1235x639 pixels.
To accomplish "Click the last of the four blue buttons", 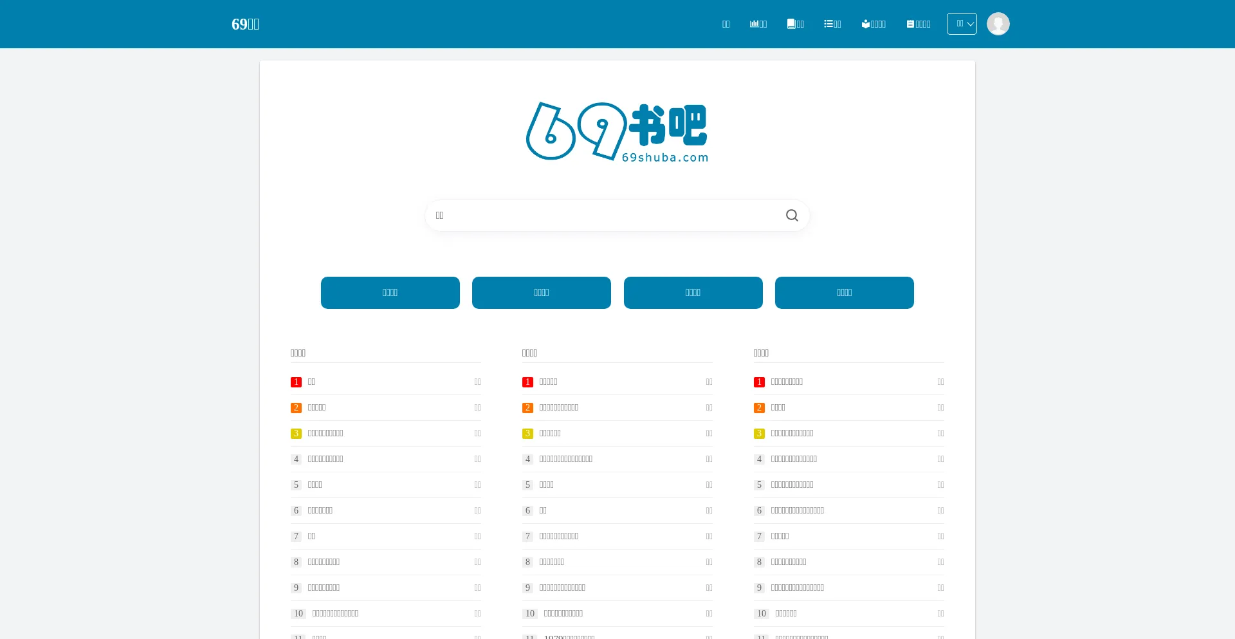I will click(x=845, y=293).
